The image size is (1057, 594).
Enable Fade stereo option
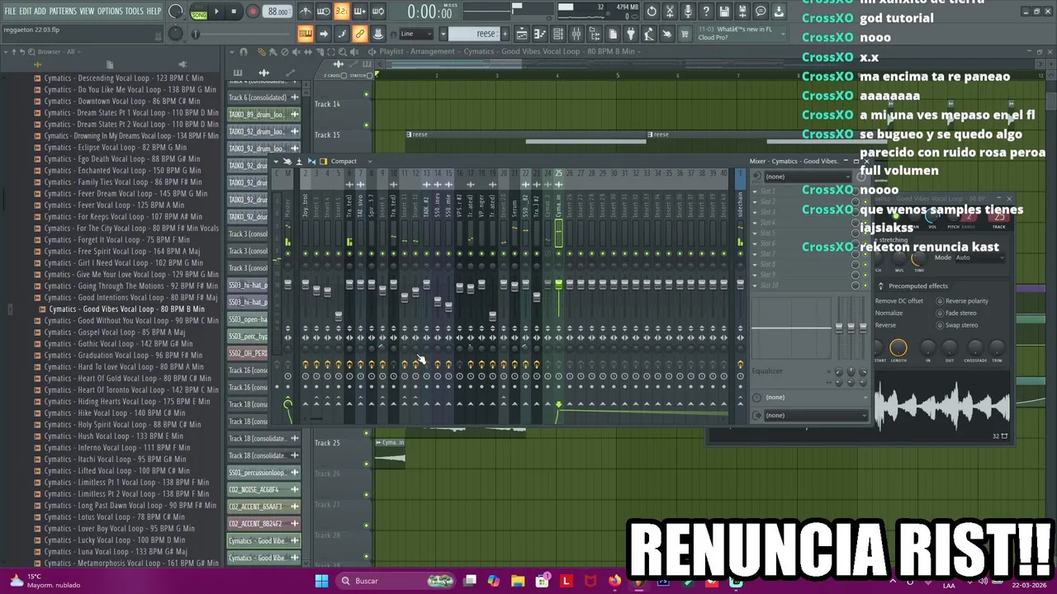point(957,313)
